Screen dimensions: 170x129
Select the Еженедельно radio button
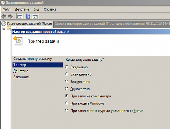(67, 74)
